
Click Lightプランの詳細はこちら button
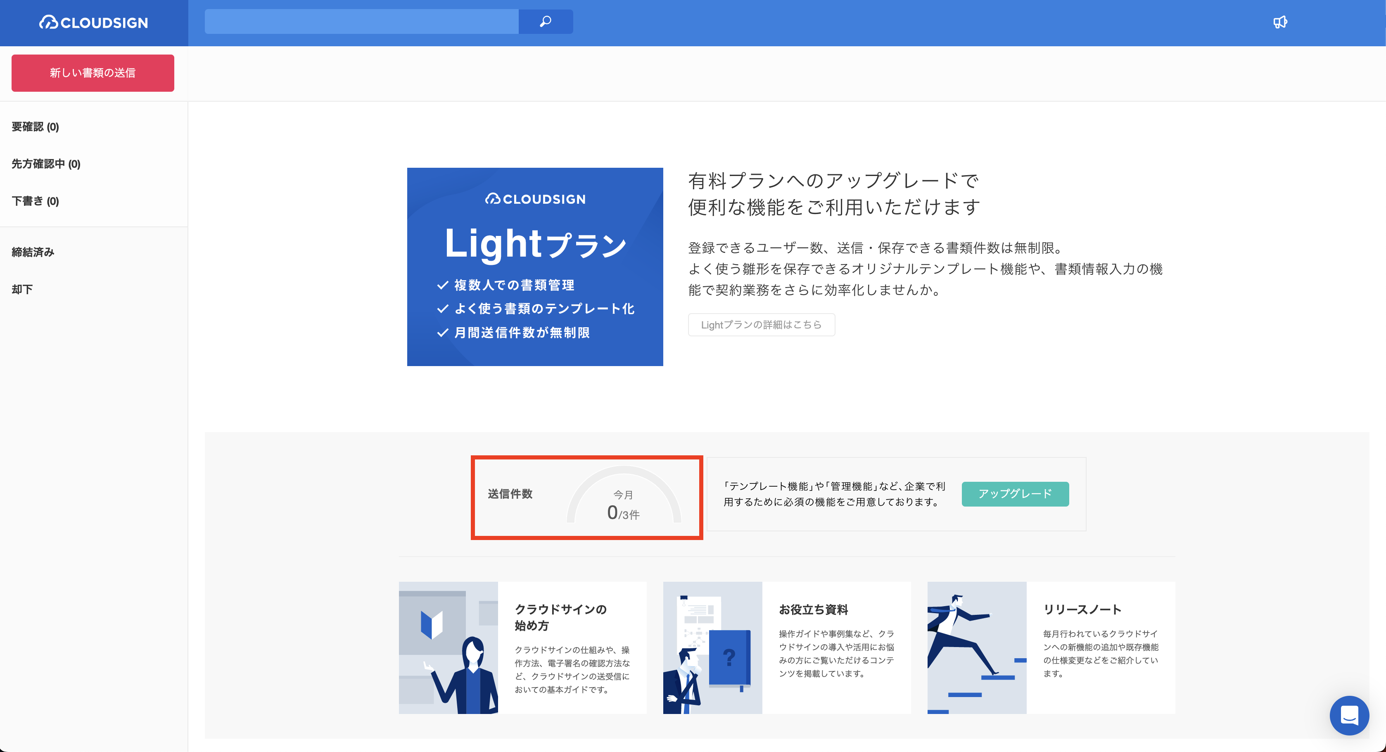click(761, 325)
